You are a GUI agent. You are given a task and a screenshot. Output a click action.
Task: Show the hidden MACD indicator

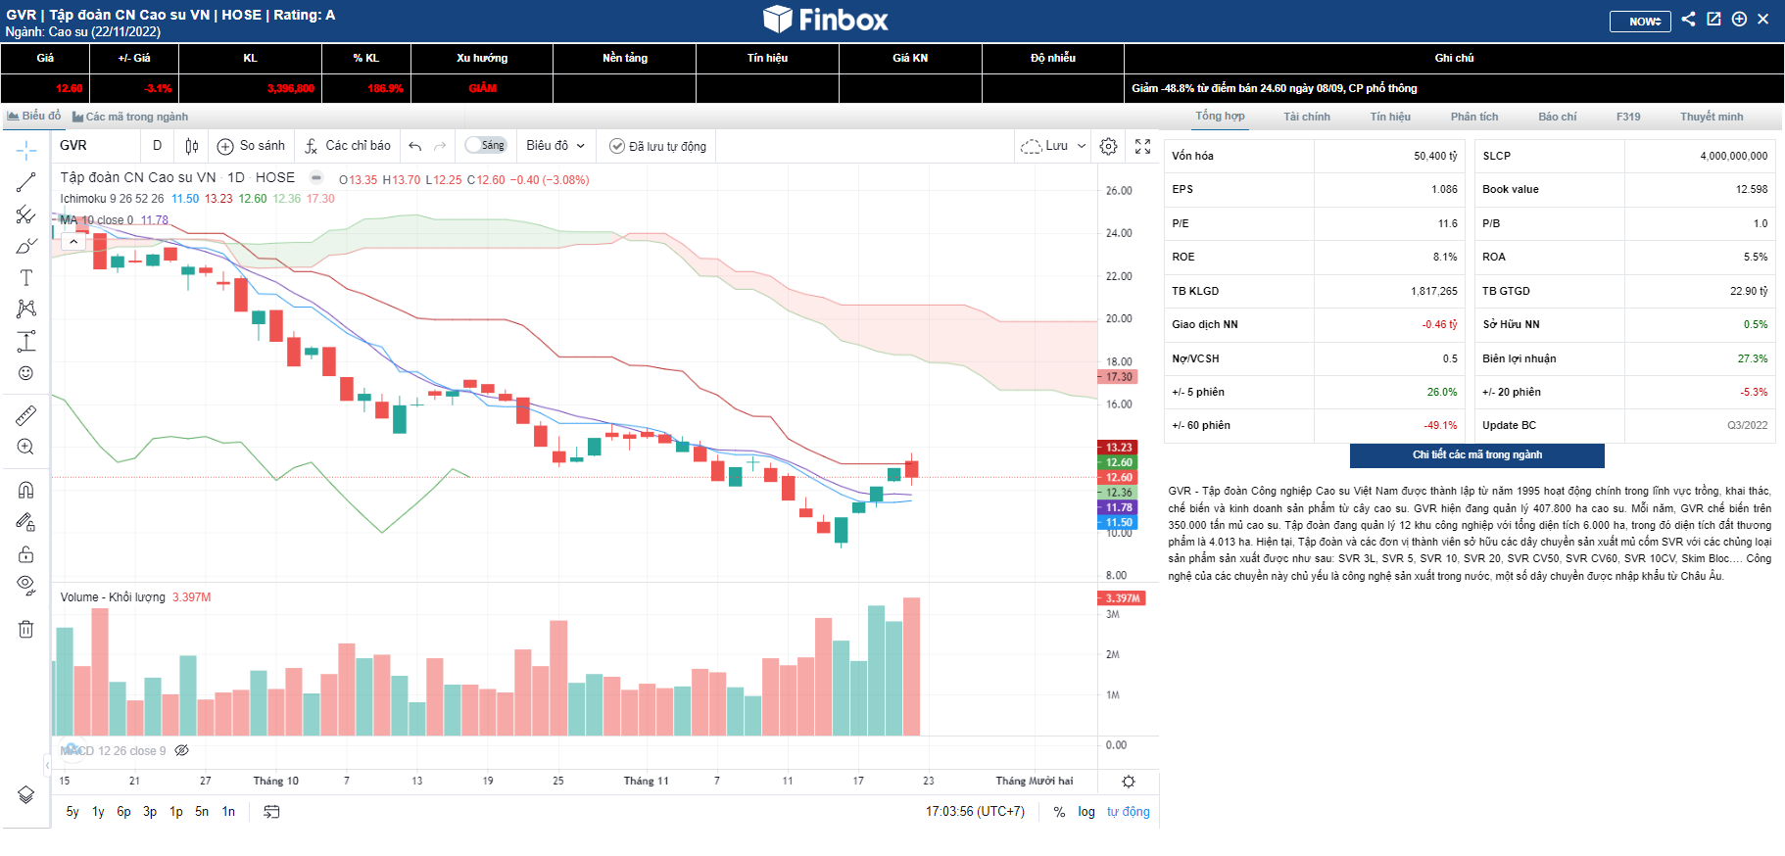[182, 751]
